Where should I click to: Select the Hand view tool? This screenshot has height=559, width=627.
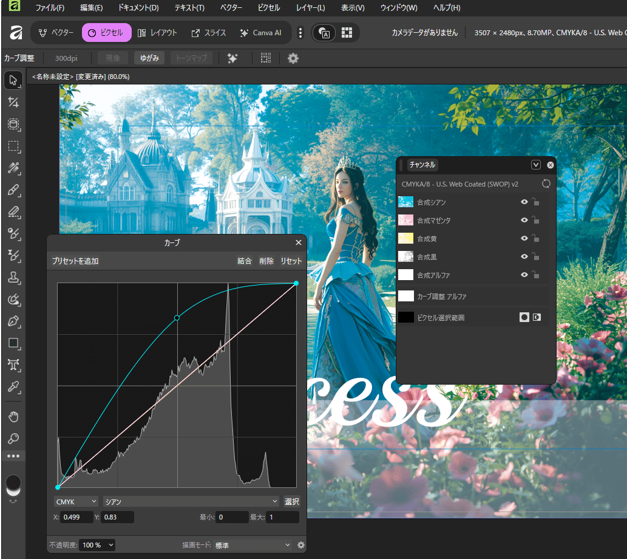coord(13,417)
